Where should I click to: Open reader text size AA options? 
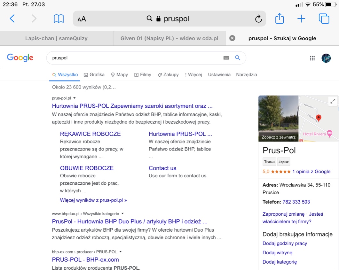pos(82,19)
